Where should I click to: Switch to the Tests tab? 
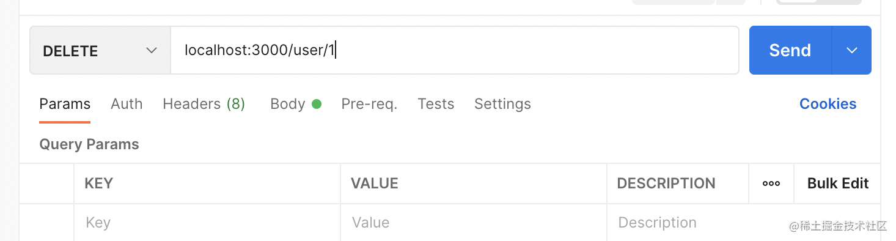[x=436, y=104]
